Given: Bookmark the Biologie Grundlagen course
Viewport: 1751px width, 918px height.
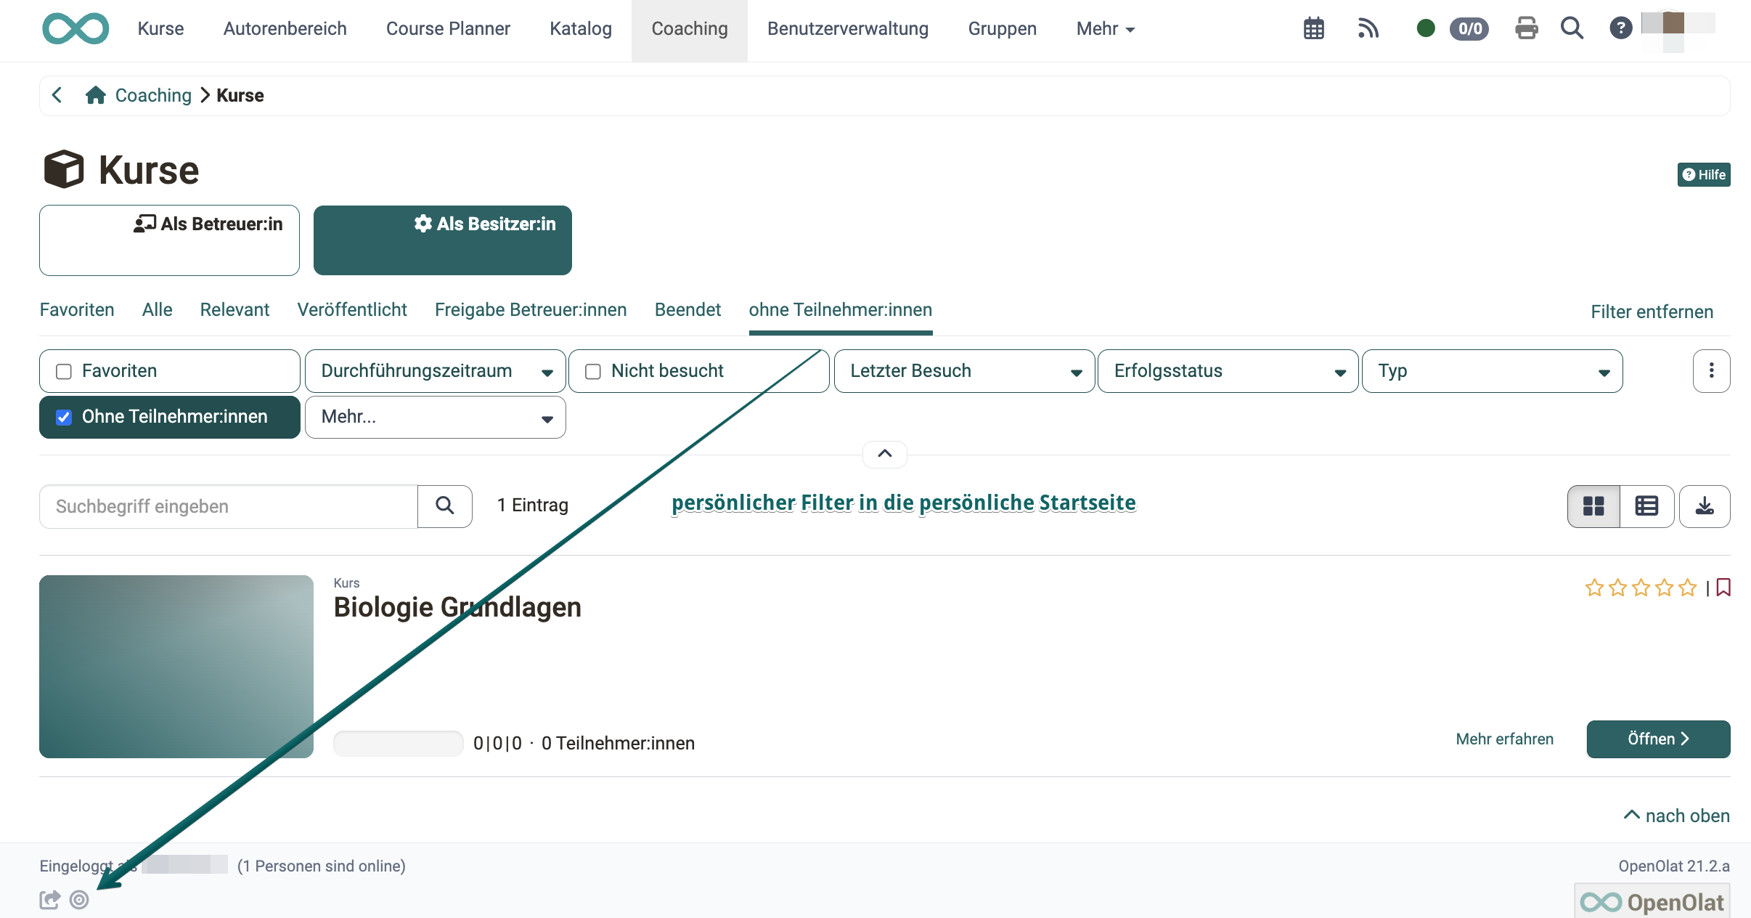Looking at the screenshot, I should pos(1723,587).
